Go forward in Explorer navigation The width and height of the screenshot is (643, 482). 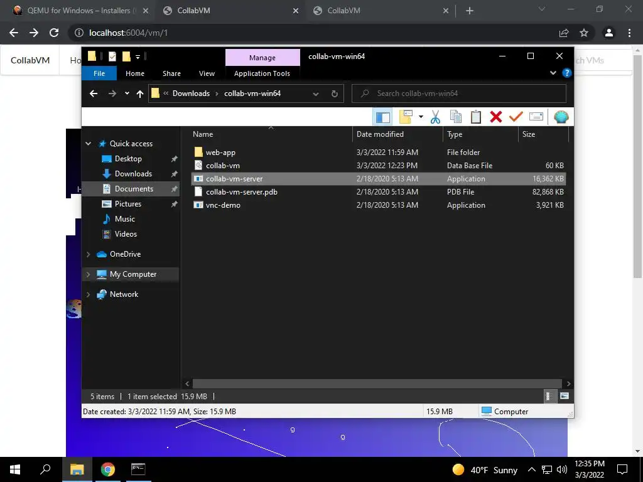[112, 94]
